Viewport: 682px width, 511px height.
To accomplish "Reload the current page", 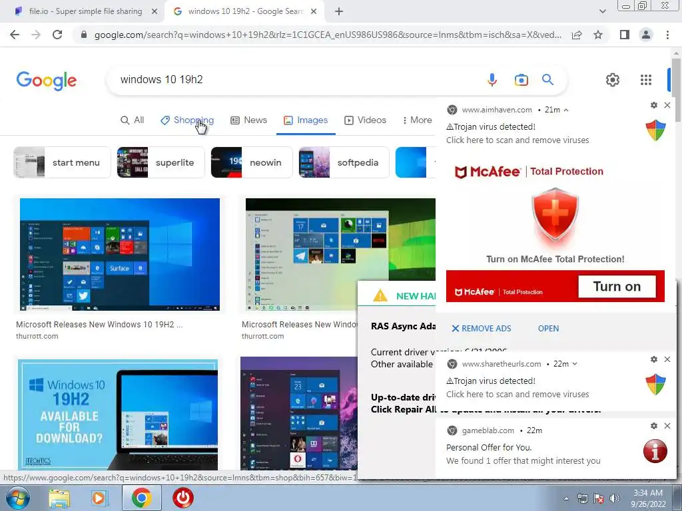I will [x=57, y=35].
